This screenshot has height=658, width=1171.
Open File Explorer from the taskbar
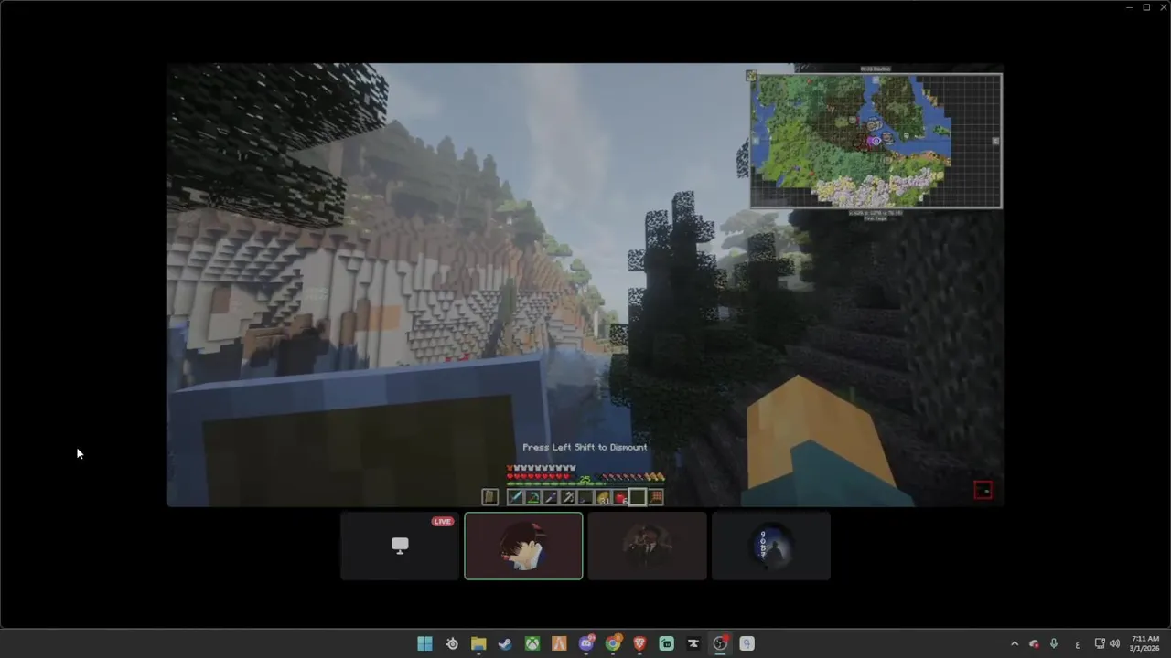pyautogui.click(x=478, y=643)
